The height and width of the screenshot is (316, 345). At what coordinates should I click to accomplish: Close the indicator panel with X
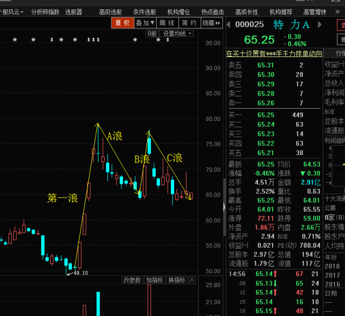click(x=192, y=280)
